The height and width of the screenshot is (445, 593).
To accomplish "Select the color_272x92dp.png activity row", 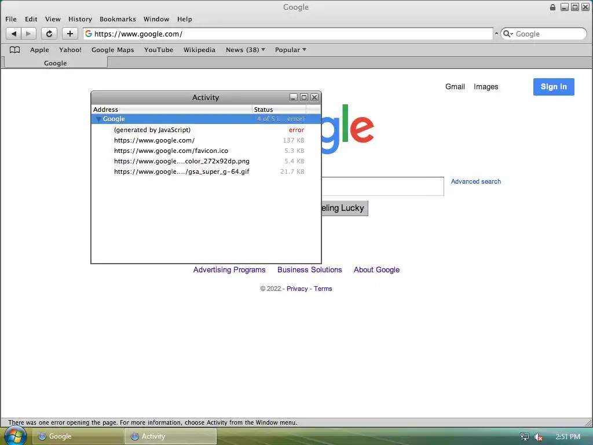I will [206, 161].
